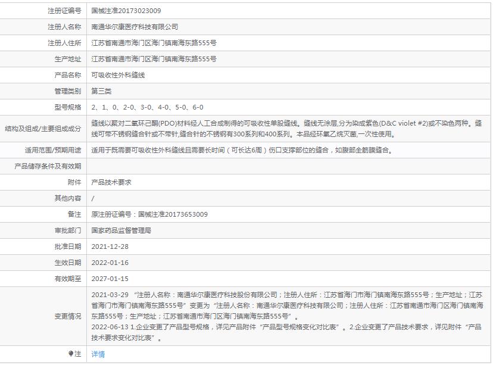
Task: Click the 有效期至 label
Action: pyautogui.click(x=68, y=279)
